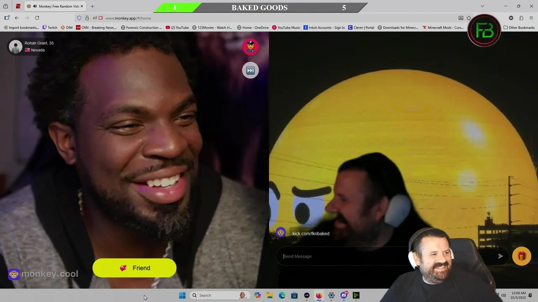Switch to Firefox in the taskbar
Screen dimensions: 538x302
click(x=319, y=295)
